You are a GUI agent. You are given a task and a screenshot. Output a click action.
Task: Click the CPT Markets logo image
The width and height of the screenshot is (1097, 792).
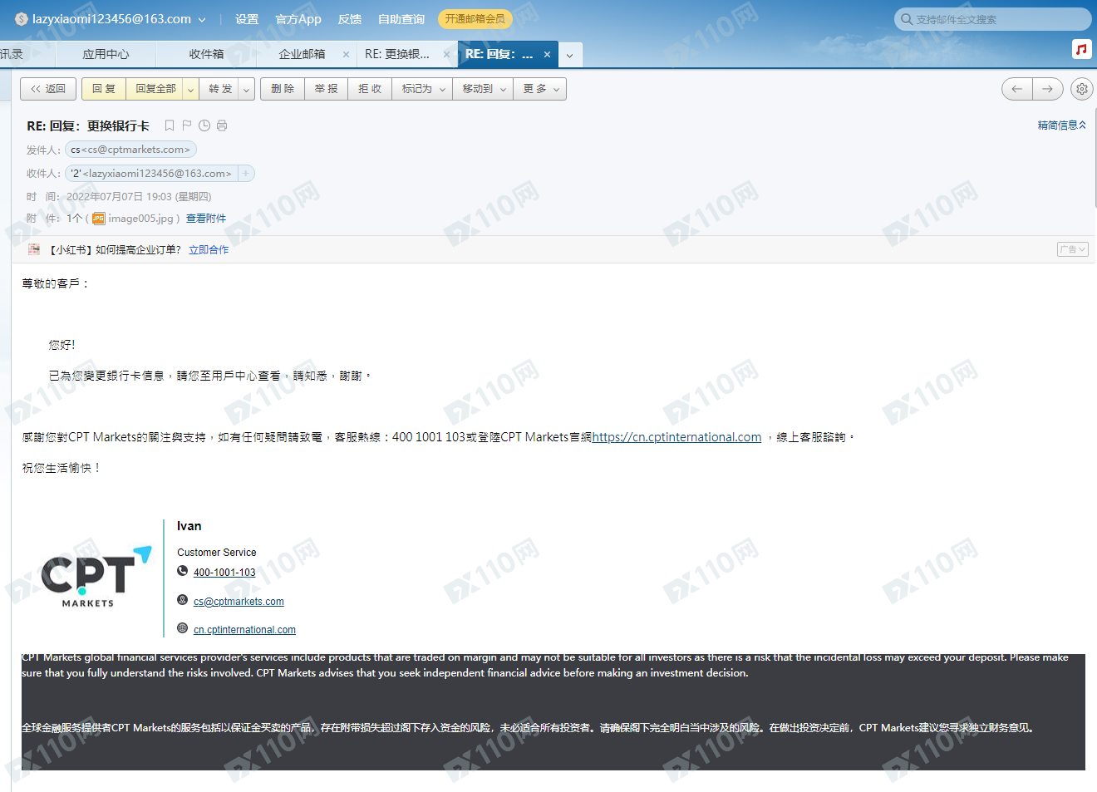click(96, 577)
